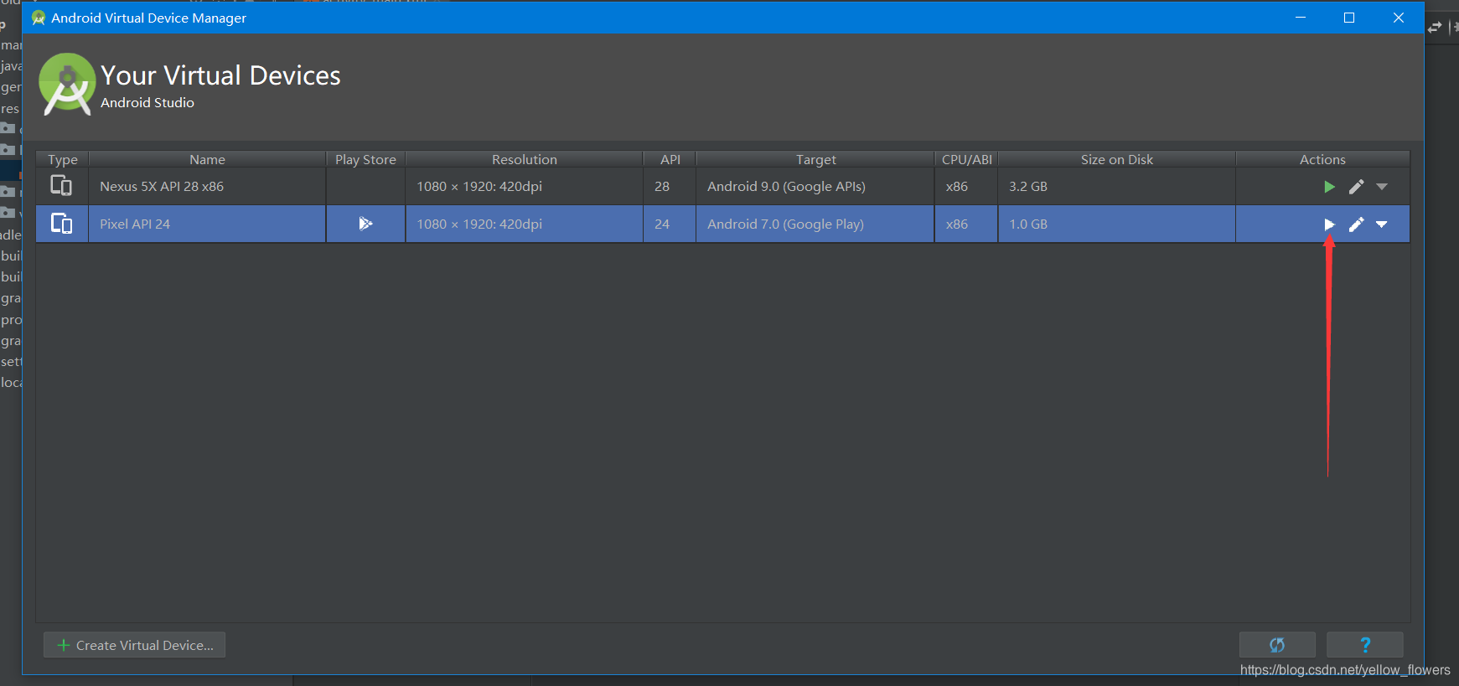The width and height of the screenshot is (1459, 686).
Task: Refresh the virtual device list
Action: coord(1277,645)
